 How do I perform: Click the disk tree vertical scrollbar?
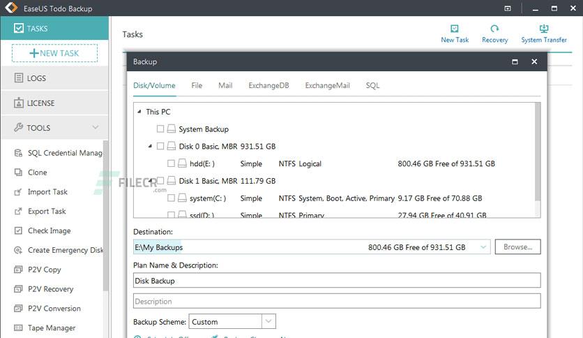click(x=538, y=153)
